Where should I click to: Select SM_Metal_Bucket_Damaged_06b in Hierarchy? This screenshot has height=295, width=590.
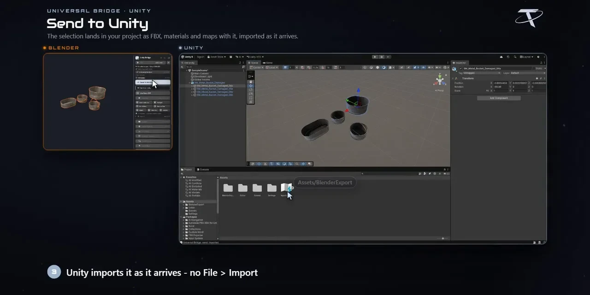point(215,95)
